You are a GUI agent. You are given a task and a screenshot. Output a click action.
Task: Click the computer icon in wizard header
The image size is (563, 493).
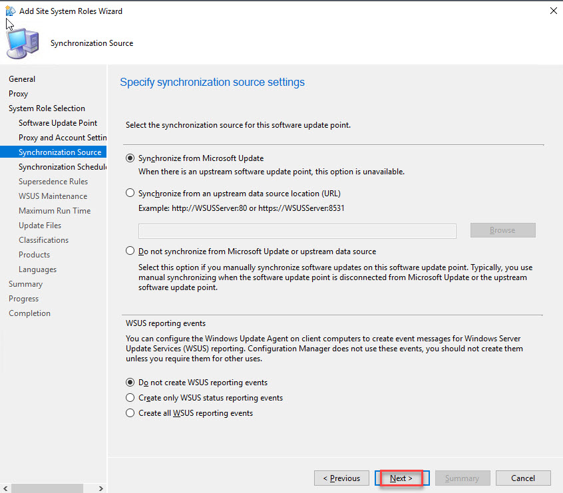click(23, 44)
